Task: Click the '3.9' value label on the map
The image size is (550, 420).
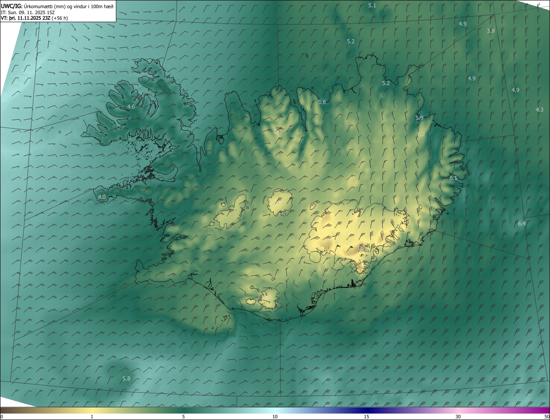Action: pyautogui.click(x=491, y=31)
